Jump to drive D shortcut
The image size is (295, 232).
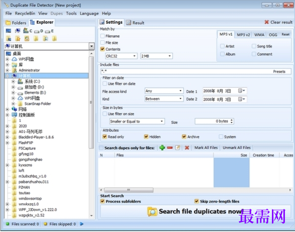(x=39, y=31)
